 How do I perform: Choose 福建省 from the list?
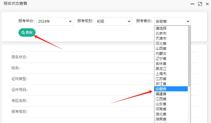coord(161,94)
